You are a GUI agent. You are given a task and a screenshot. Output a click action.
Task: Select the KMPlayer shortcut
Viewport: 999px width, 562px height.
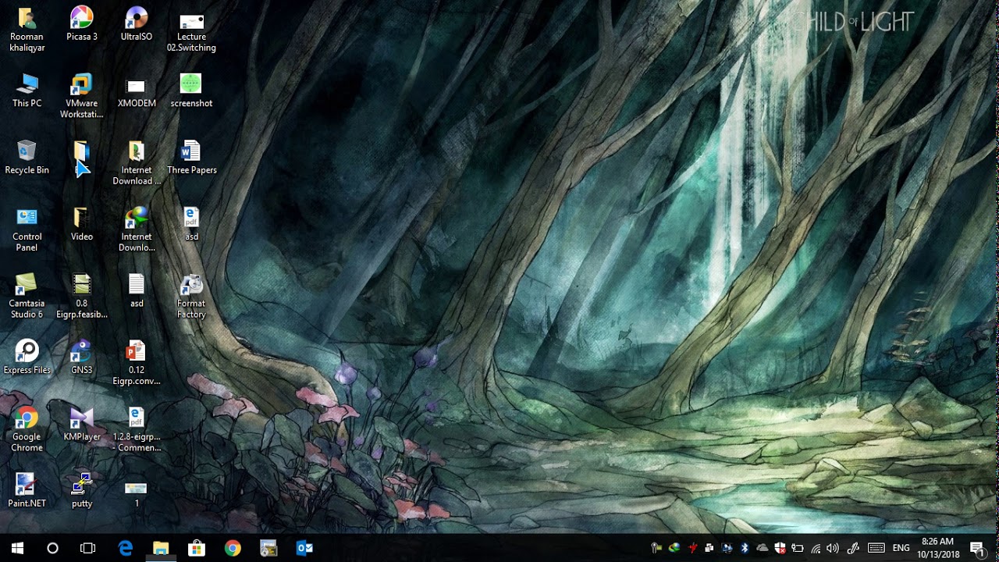point(82,424)
